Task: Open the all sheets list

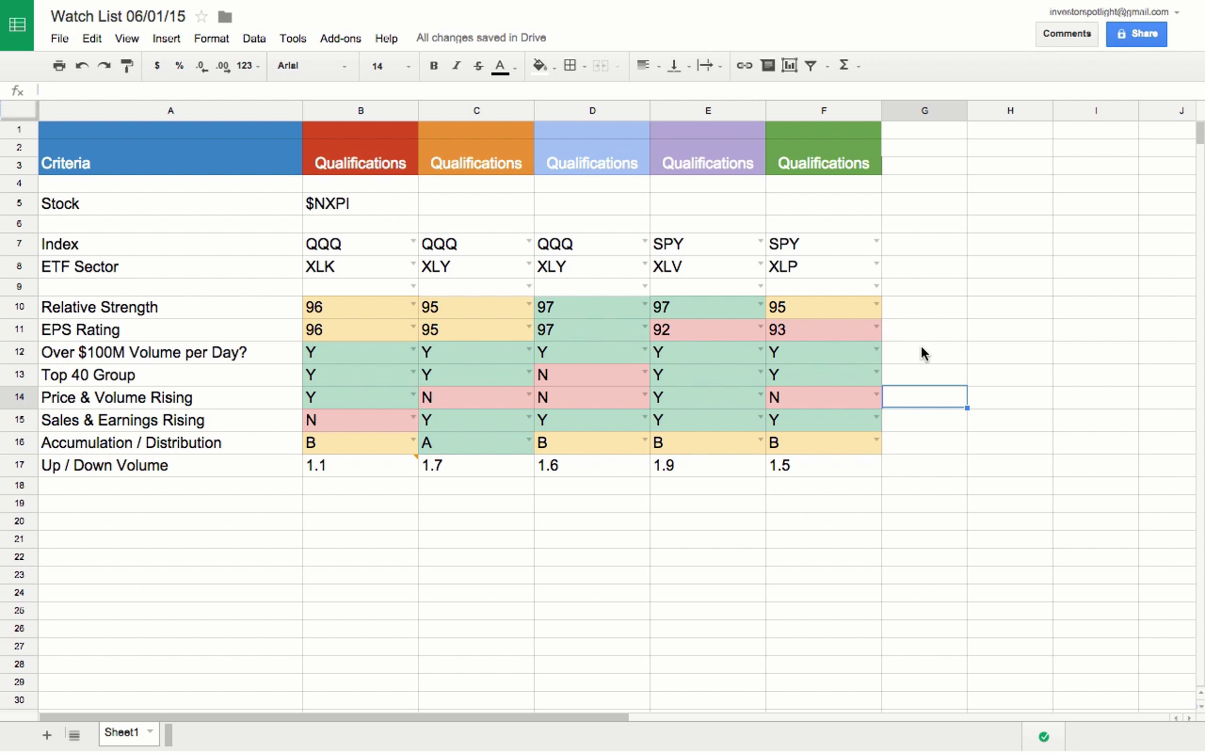Action: click(x=74, y=736)
